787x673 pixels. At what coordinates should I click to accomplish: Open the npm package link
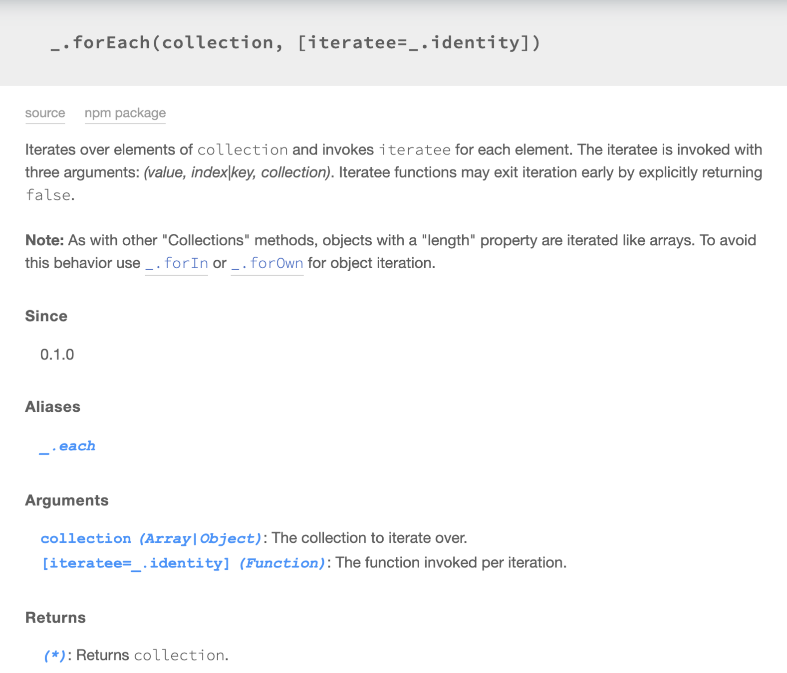coord(125,113)
